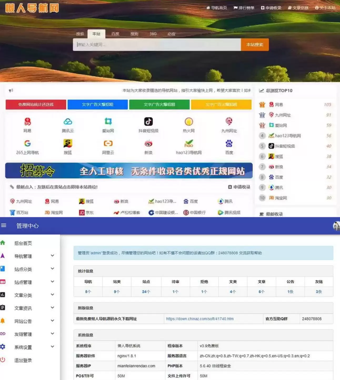Screen dimensions: 340x380
Task: Click the link icon beside 友链管理
Action: coord(3,333)
